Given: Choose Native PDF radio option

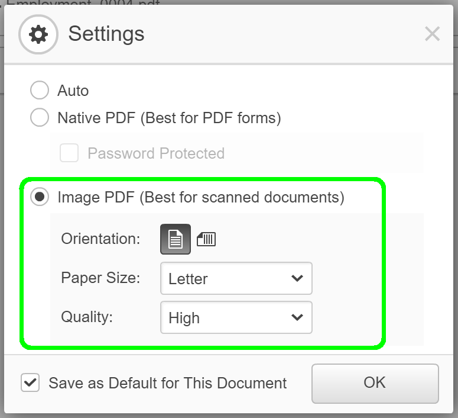Looking at the screenshot, I should point(40,117).
